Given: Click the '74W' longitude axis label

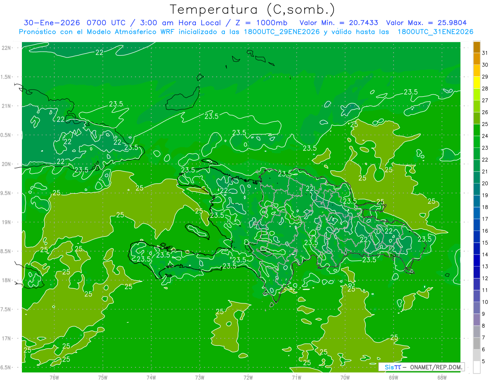Looking at the screenshot, I should (x=151, y=377).
